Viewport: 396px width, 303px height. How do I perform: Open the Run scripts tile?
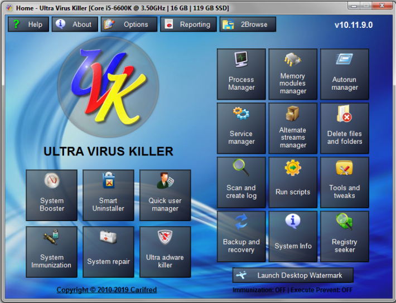point(293,182)
